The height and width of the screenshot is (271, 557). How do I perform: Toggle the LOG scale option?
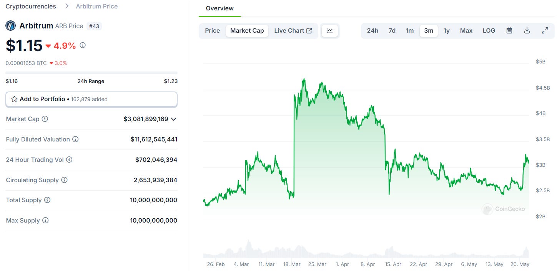pyautogui.click(x=489, y=30)
